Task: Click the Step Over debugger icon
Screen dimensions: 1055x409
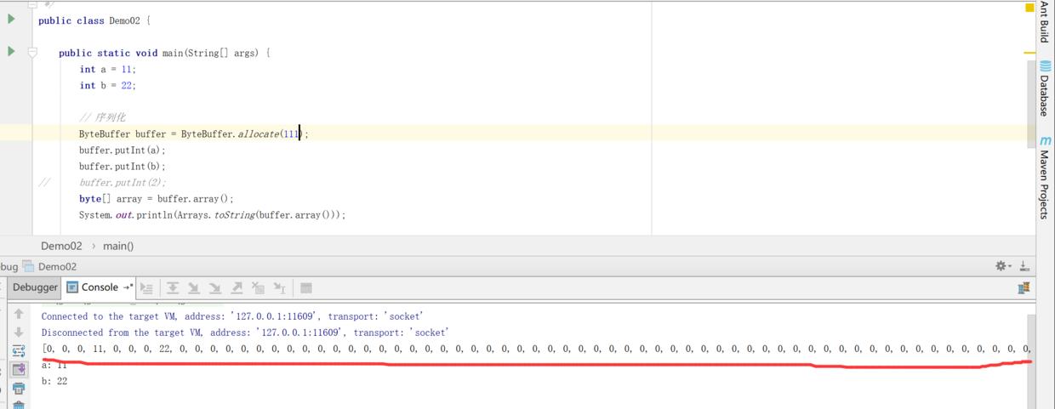Action: [173, 288]
